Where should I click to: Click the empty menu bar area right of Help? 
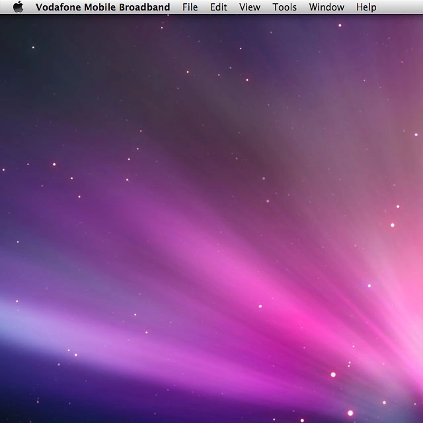(x=402, y=7)
